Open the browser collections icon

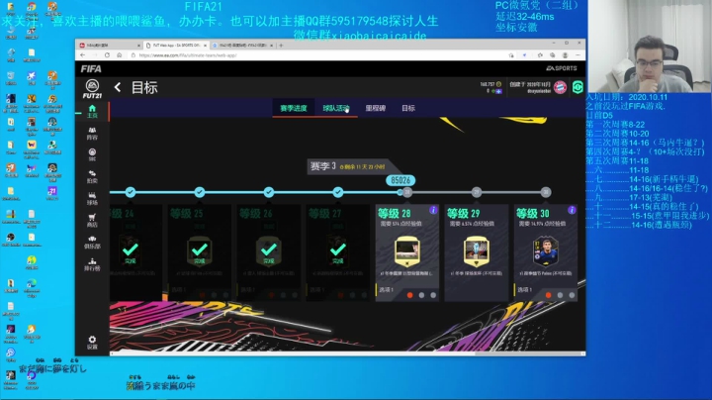click(x=552, y=55)
